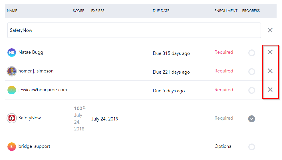
Task: Click Natae Bugg's NB avatar
Action: (x=12, y=53)
